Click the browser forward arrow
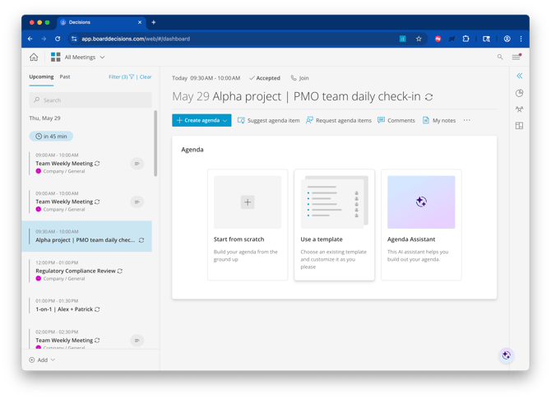The height and width of the screenshot is (399, 551). click(44, 39)
